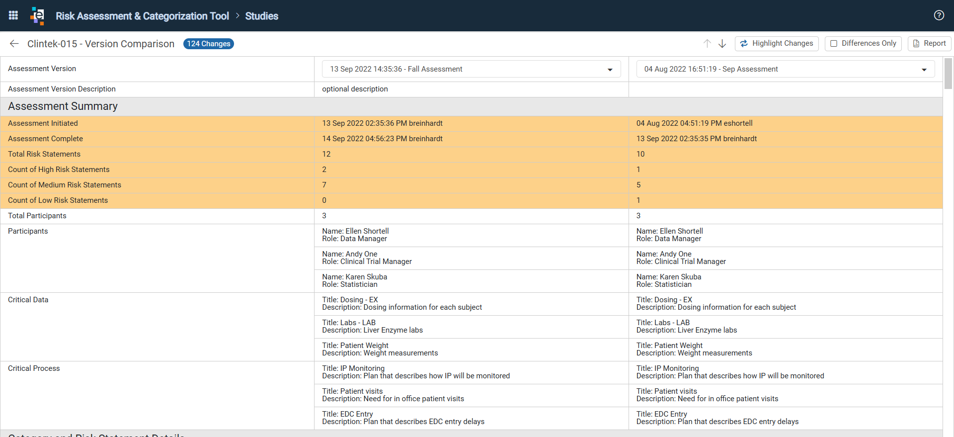Select the highlighted Total Risk Statements row
Image resolution: width=954 pixels, height=437 pixels.
point(472,154)
